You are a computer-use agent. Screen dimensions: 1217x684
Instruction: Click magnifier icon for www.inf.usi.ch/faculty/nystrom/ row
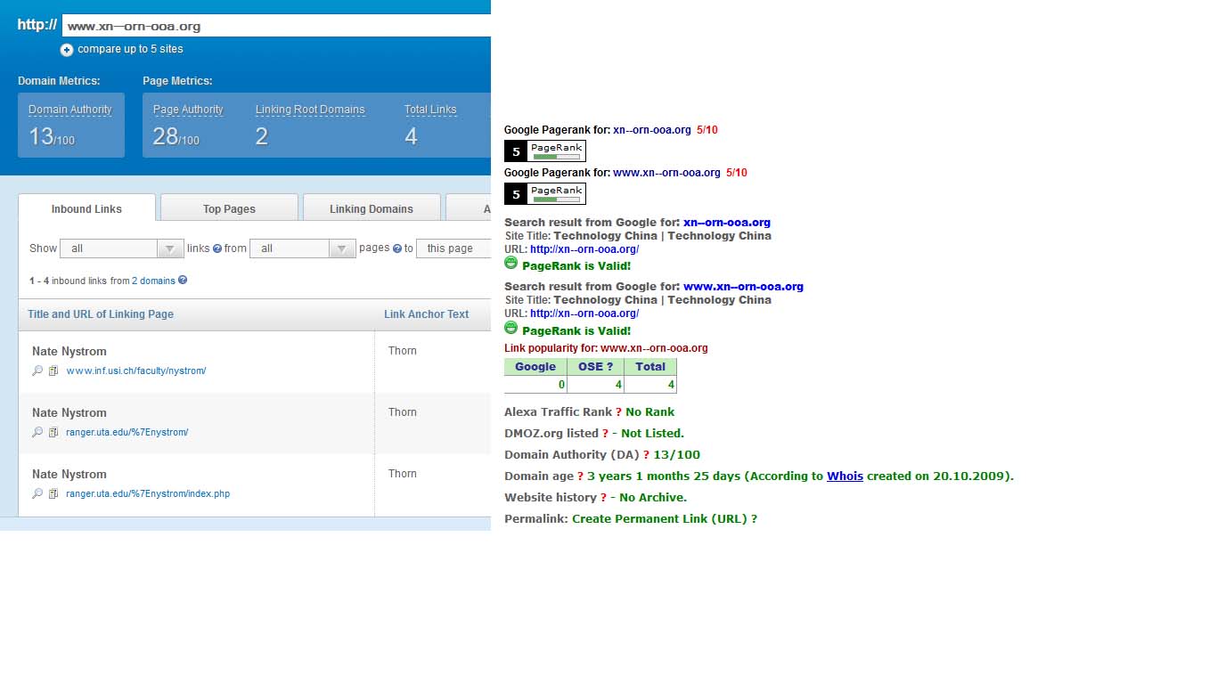[x=37, y=370]
